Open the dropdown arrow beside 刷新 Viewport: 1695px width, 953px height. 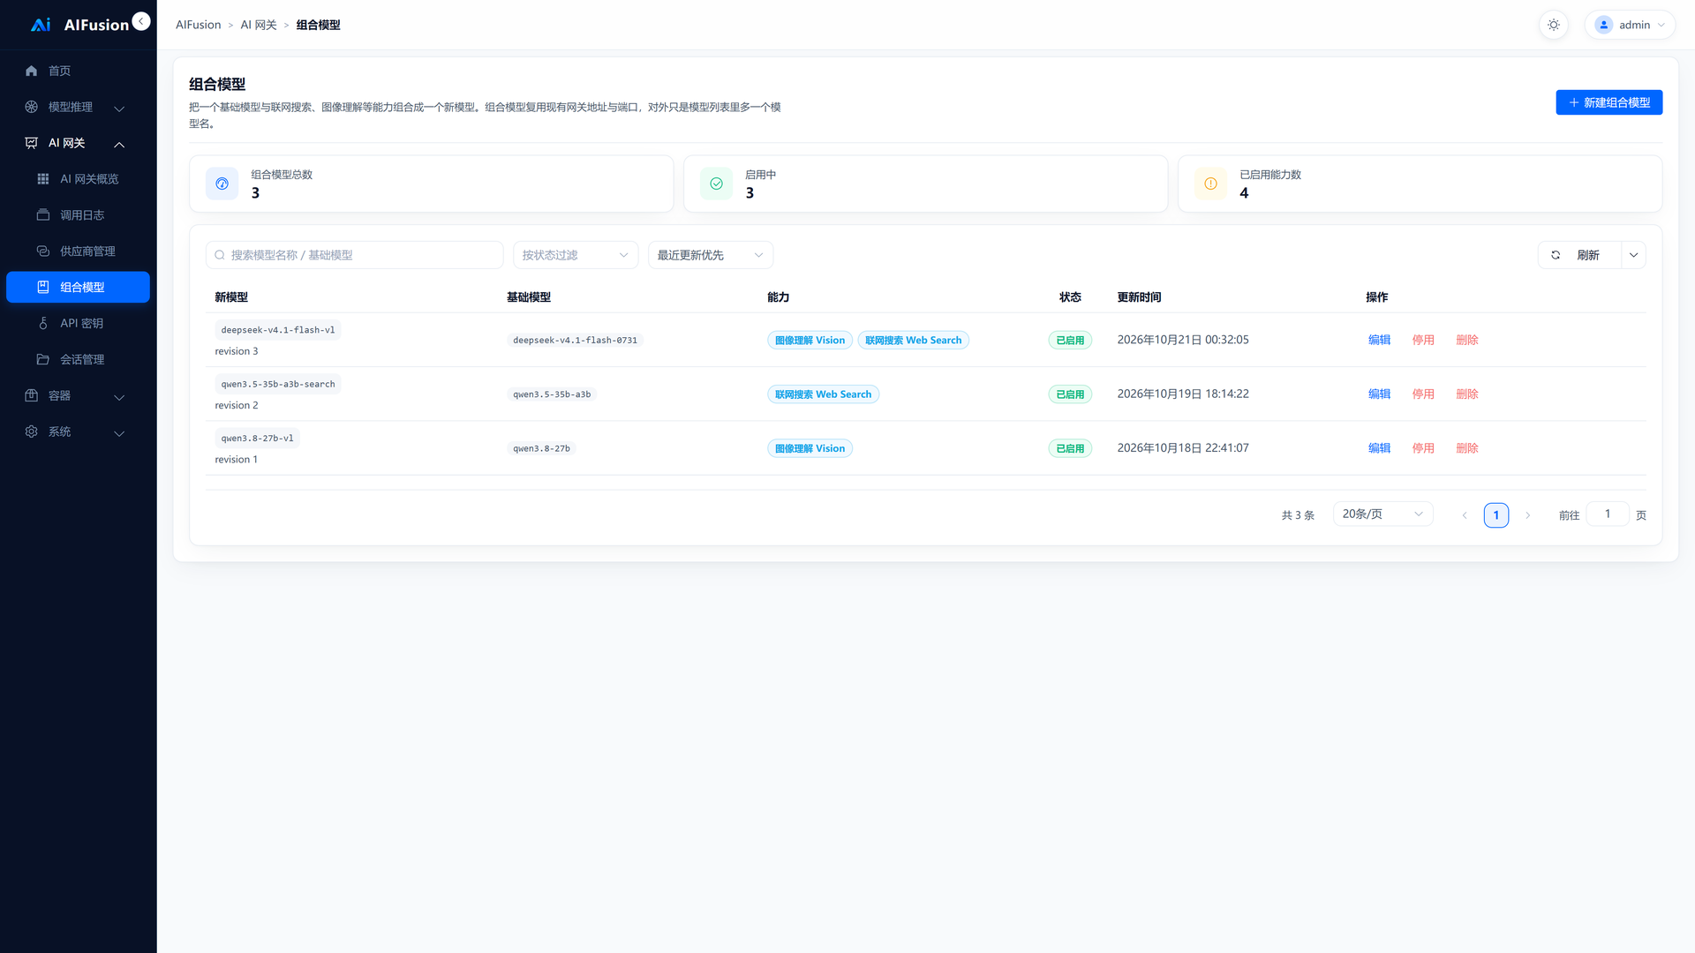(x=1634, y=255)
